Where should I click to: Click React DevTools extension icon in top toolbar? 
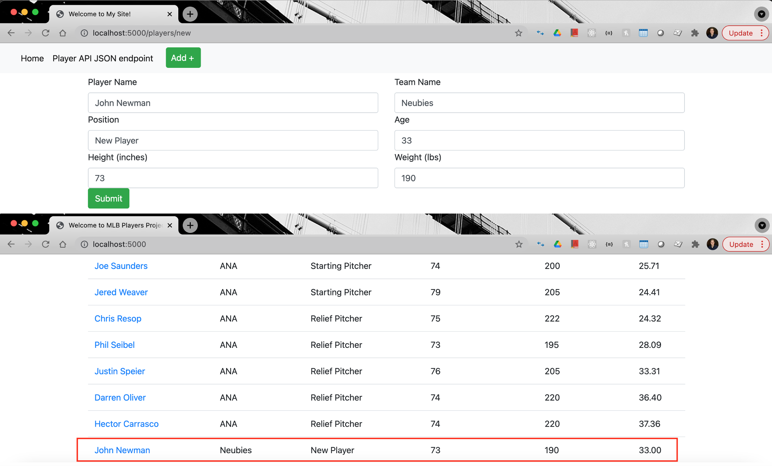[x=591, y=33]
